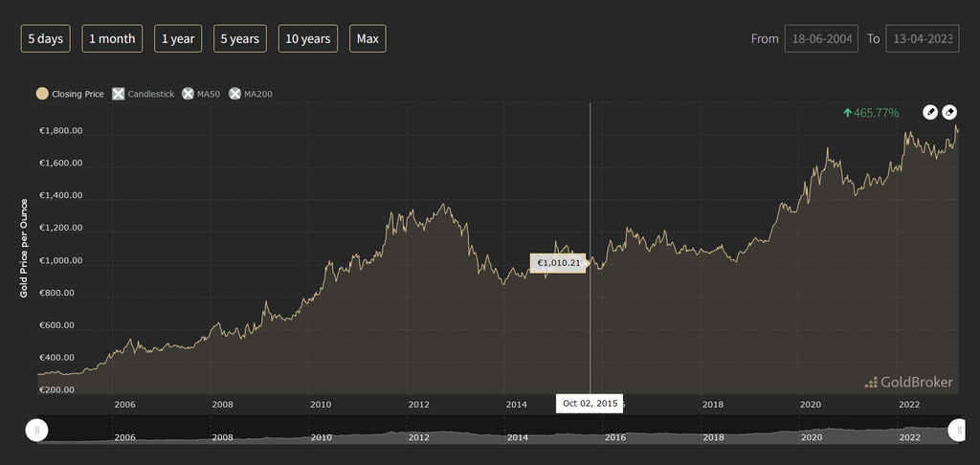Switch chart to 5 years range
This screenshot has width=980, height=465.
point(239,39)
